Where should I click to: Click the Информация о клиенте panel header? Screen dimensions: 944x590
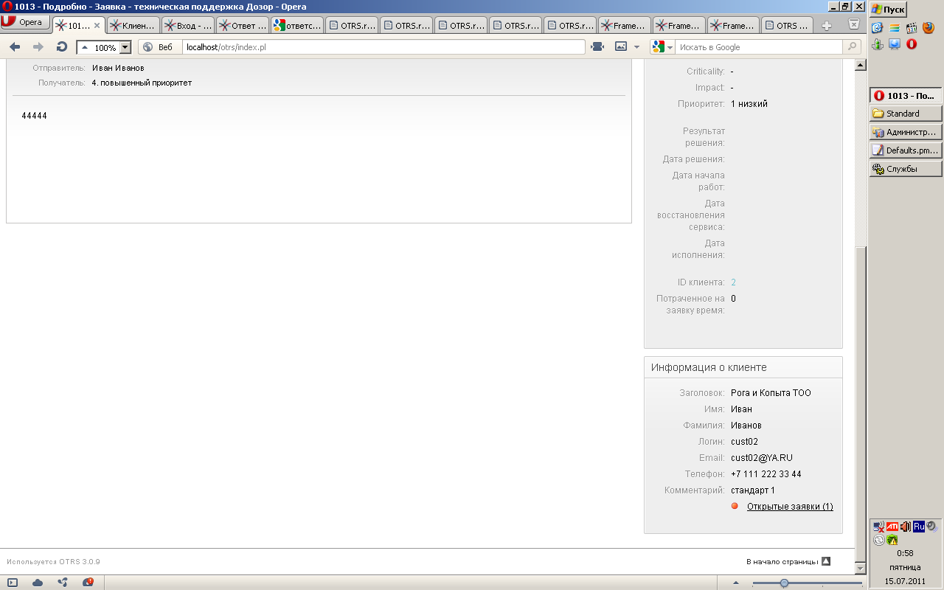coord(743,367)
